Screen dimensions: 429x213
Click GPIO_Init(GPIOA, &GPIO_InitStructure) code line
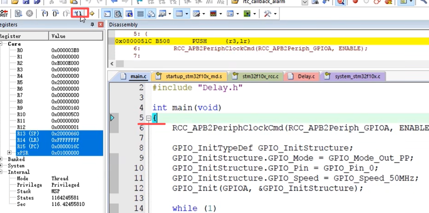pyautogui.click(x=268, y=188)
